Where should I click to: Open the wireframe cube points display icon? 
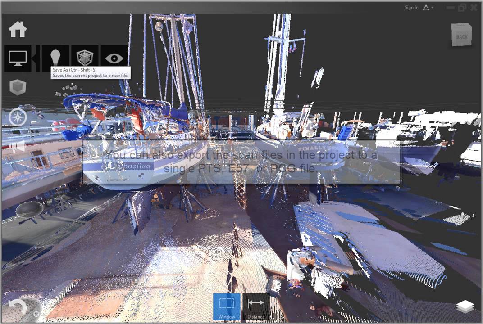tap(85, 58)
